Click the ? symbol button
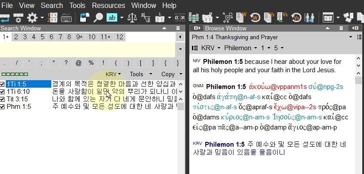This screenshot has height=174, width=364. click(x=66, y=63)
